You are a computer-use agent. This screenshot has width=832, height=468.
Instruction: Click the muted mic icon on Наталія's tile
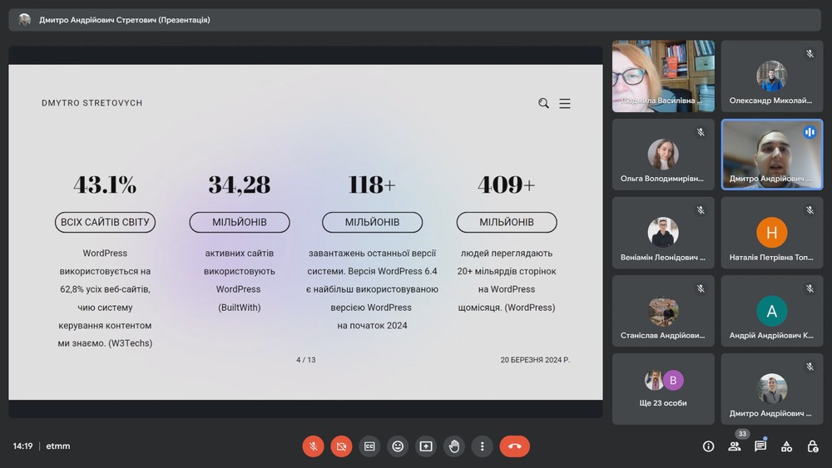(x=810, y=210)
